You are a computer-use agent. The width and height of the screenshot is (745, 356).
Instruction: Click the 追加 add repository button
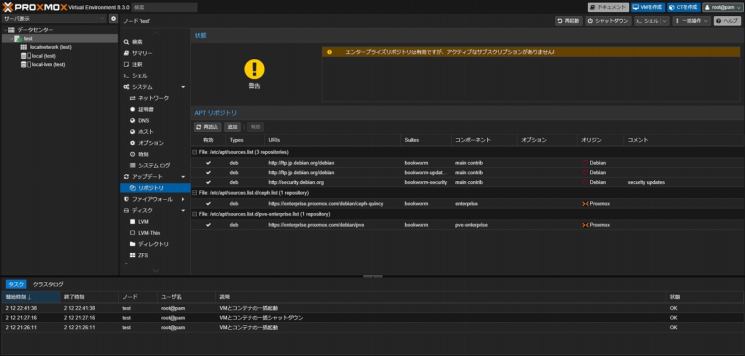coord(232,127)
